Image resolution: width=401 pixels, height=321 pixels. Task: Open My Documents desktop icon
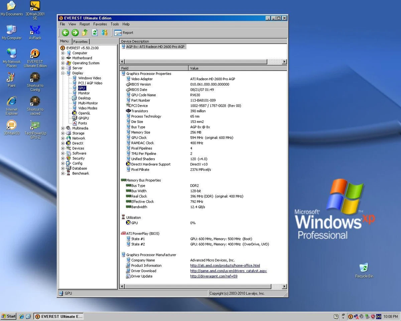click(12, 9)
